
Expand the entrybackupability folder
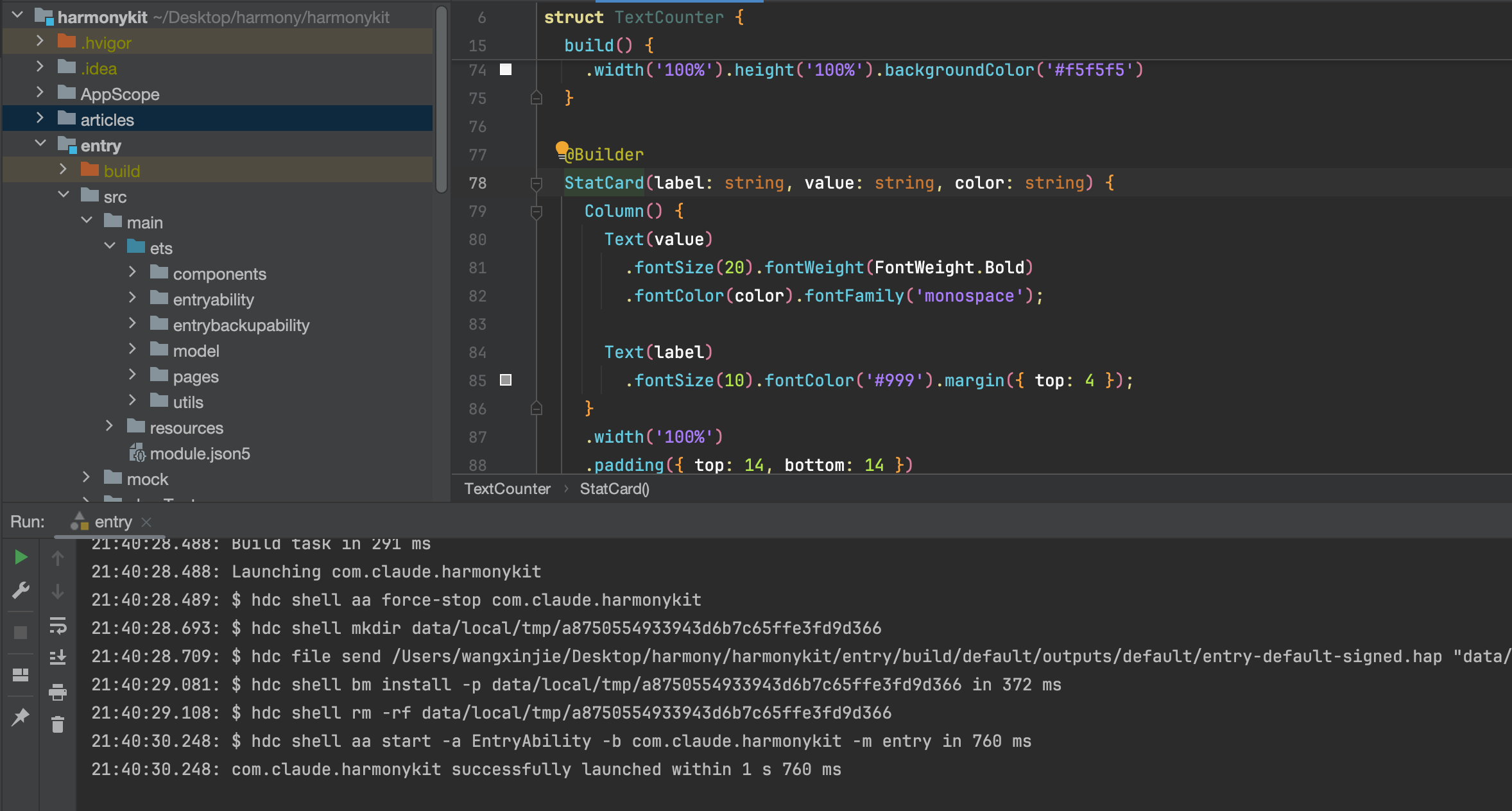pos(132,323)
